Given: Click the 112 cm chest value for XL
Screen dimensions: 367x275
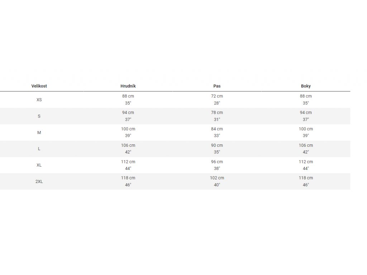Looking at the screenshot, I should tap(128, 161).
